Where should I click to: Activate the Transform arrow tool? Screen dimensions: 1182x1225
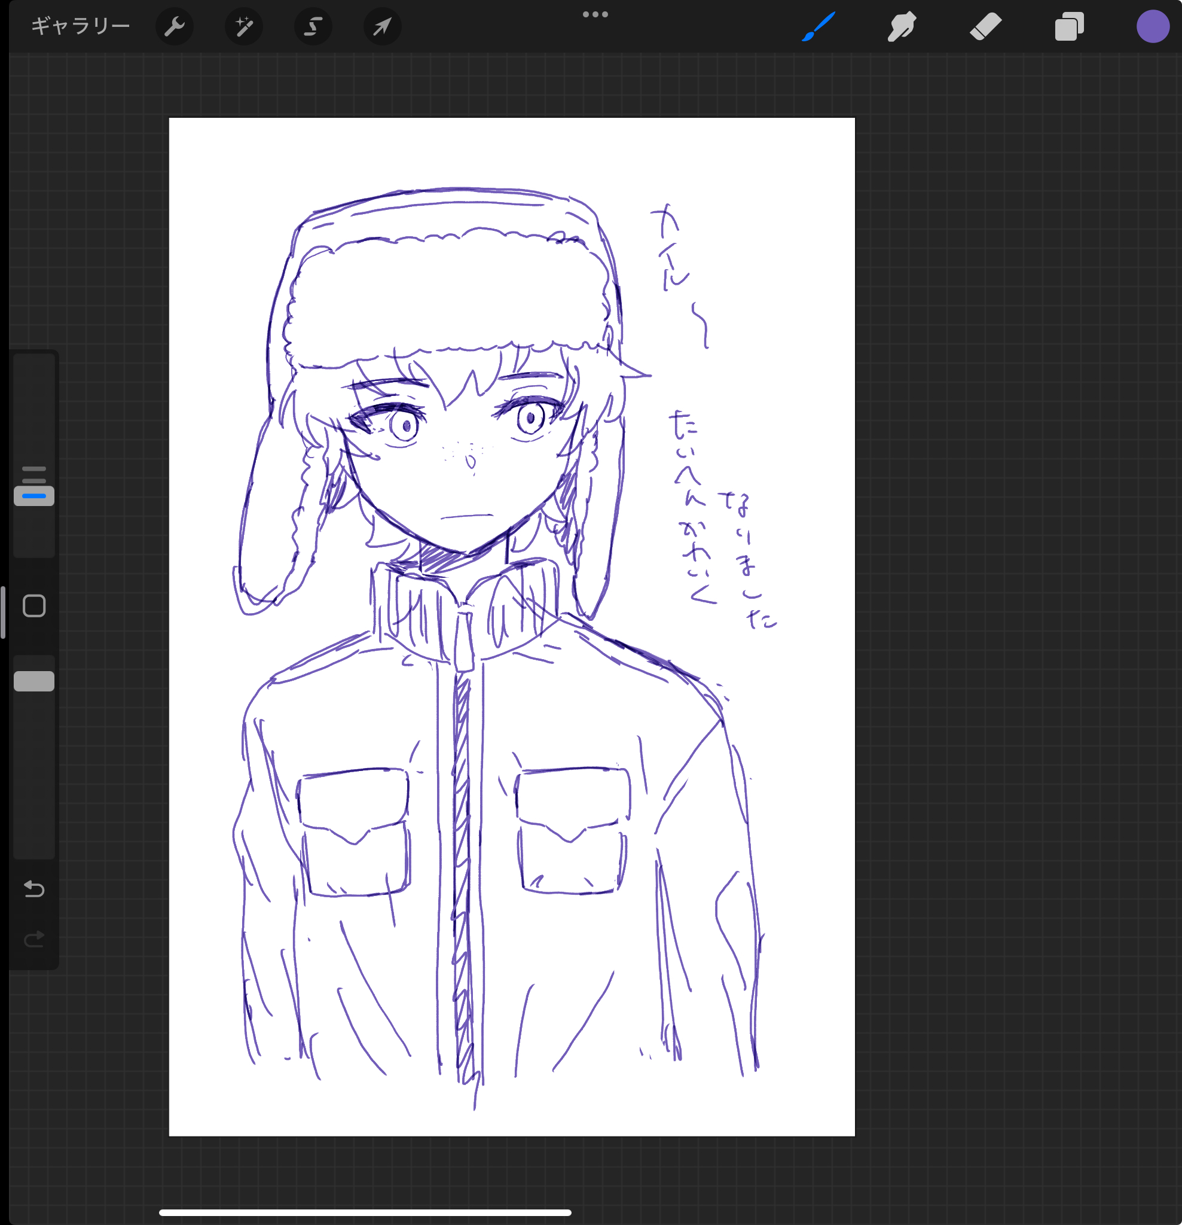pyautogui.click(x=382, y=26)
